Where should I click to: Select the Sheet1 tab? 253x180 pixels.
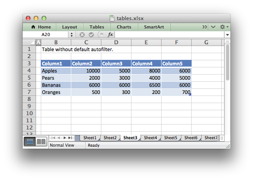(90, 138)
